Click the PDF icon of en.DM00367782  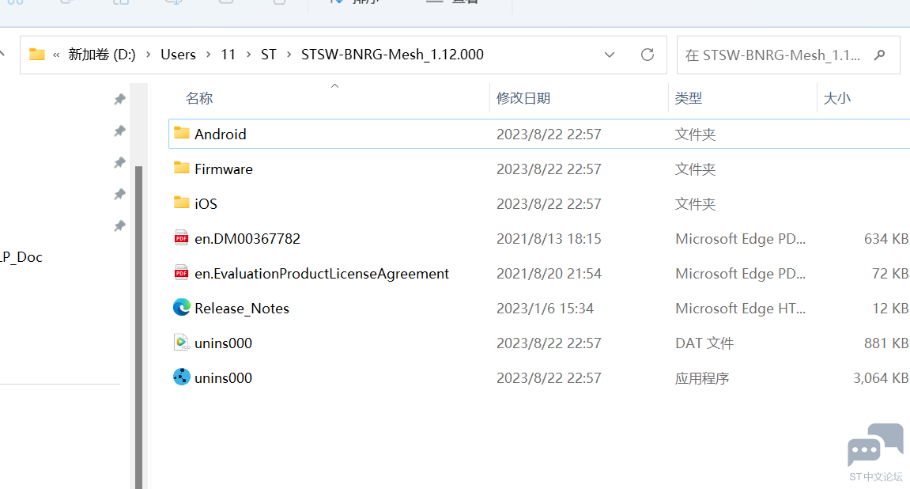click(x=182, y=238)
